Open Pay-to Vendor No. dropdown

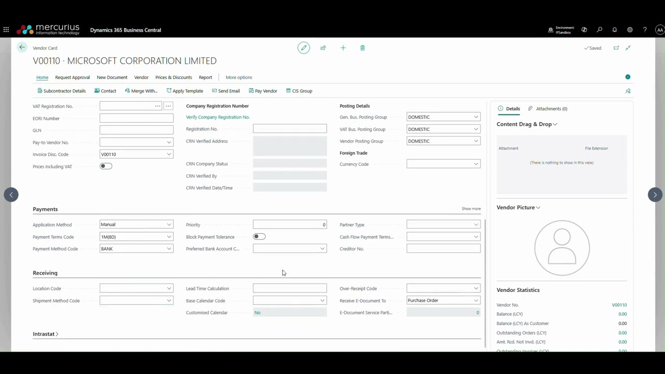point(169,142)
